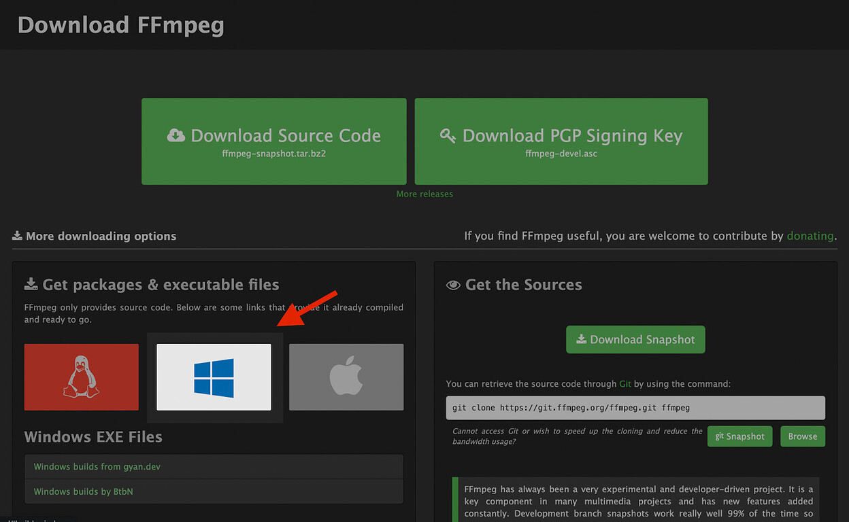Open the More releases link
This screenshot has height=522, width=849.
coord(424,194)
